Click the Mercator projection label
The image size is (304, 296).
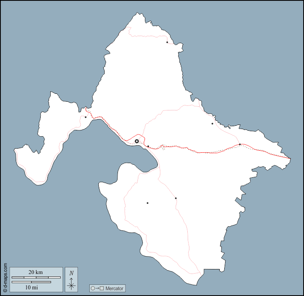tap(114, 288)
